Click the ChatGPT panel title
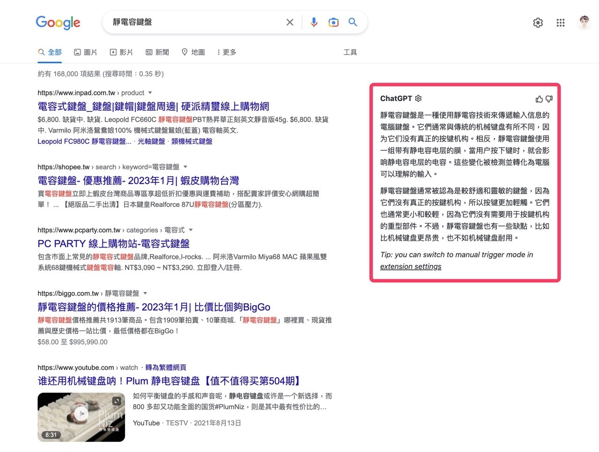599x452 pixels. [396, 98]
